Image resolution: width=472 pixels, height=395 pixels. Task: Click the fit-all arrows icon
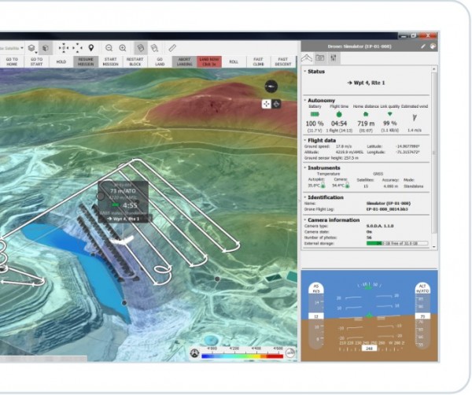point(77,48)
